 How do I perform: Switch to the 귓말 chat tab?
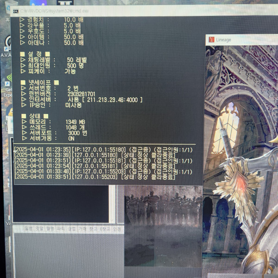tap(39, 229)
